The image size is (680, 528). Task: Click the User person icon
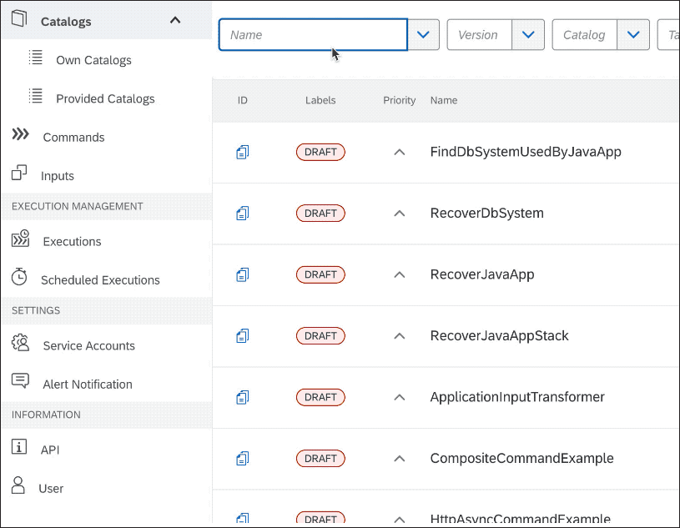click(x=18, y=485)
